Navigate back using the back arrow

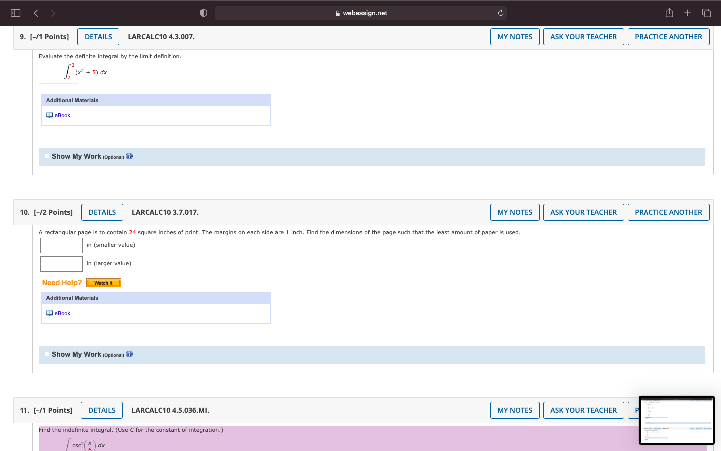point(36,13)
